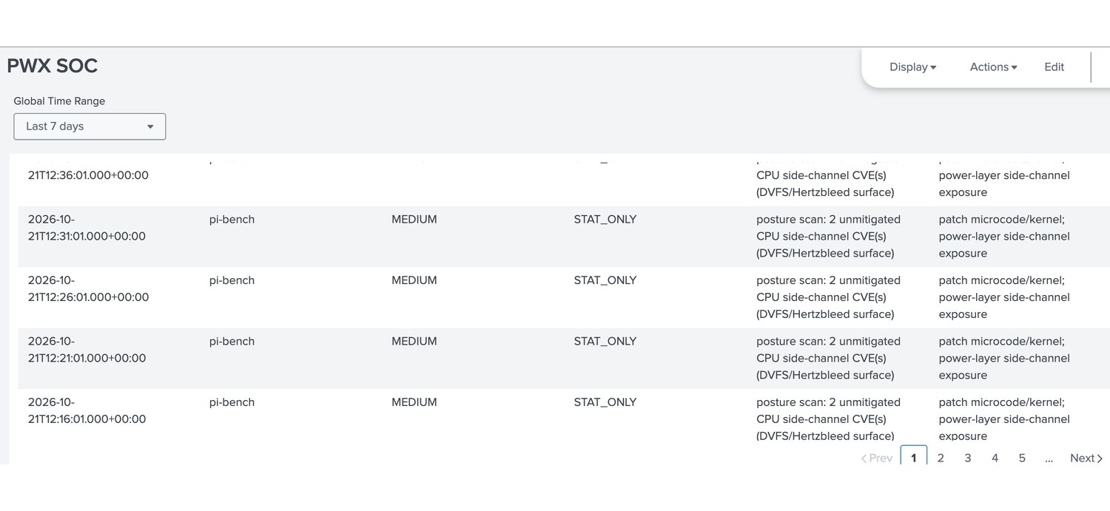Click posture scan description in the 12:21:01 row
The image size is (1110, 511).
829,358
